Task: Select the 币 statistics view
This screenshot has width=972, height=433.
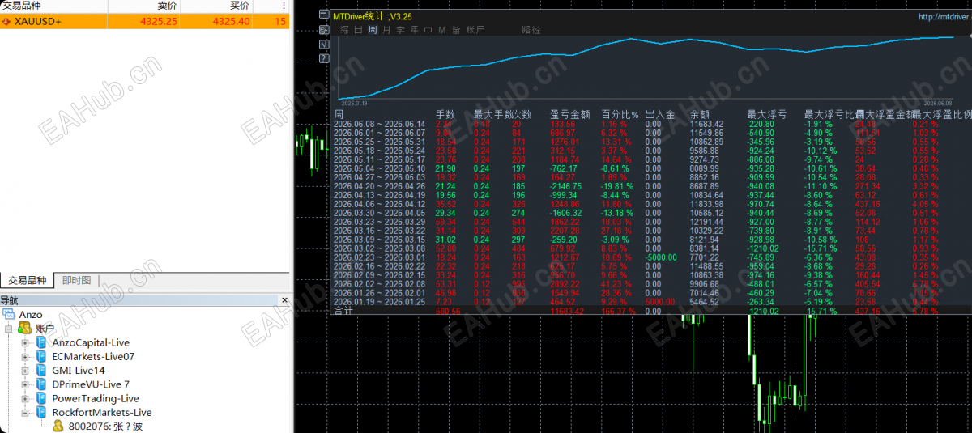Action: point(428,30)
